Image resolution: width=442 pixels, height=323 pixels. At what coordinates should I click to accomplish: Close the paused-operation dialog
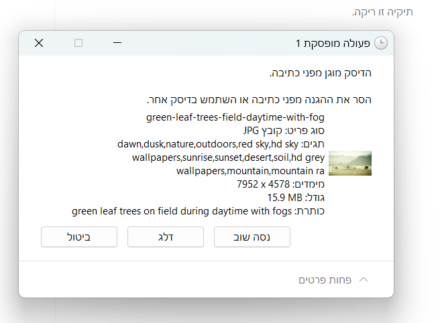point(39,43)
